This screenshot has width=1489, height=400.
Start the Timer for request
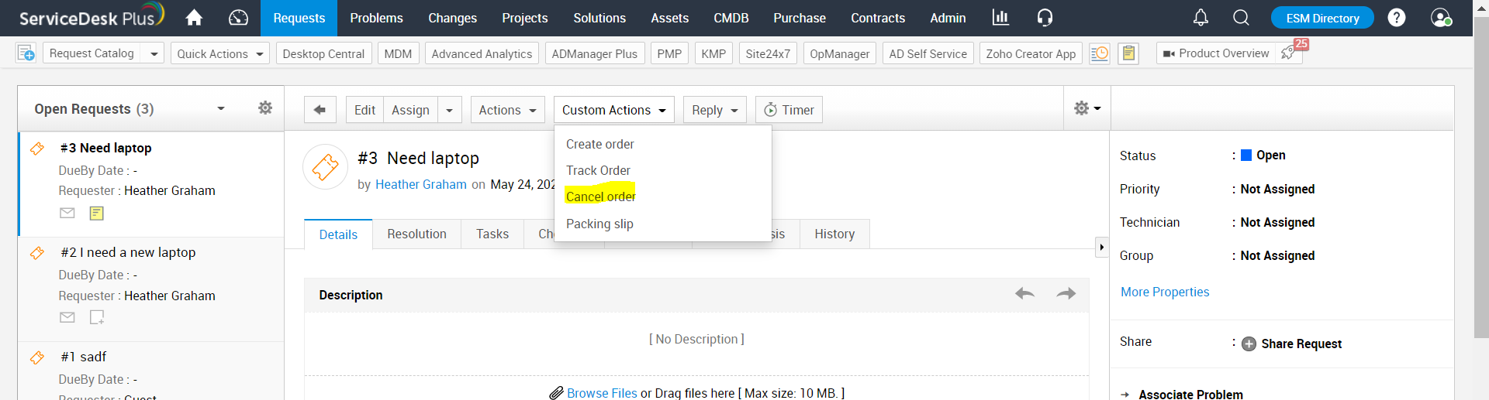pos(789,110)
